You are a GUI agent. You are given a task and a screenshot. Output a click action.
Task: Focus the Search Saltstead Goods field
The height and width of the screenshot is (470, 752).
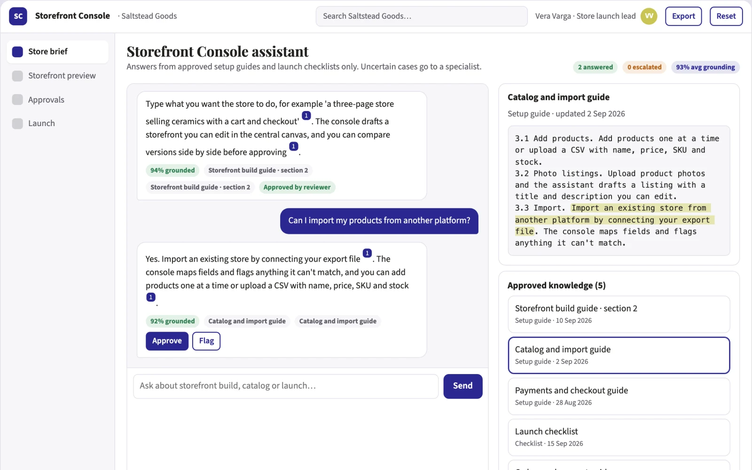(x=422, y=16)
